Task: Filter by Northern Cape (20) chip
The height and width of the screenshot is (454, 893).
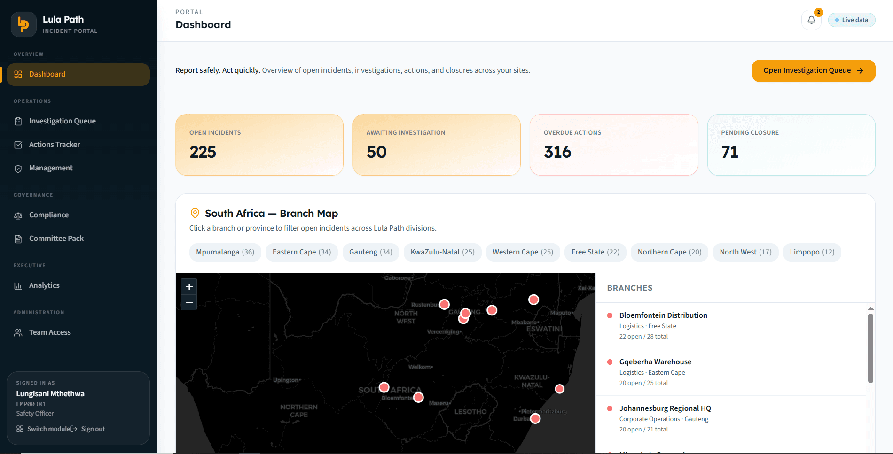Action: pyautogui.click(x=670, y=252)
